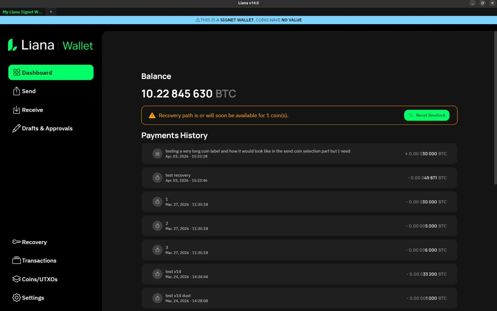Image resolution: width=497 pixels, height=311 pixels.
Task: Click the Receive download icon in sidebar
Action: click(16, 110)
